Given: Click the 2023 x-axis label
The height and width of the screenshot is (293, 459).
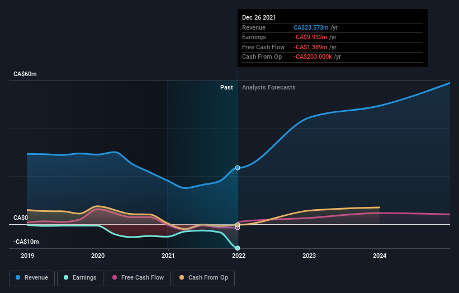Looking at the screenshot, I should [309, 256].
